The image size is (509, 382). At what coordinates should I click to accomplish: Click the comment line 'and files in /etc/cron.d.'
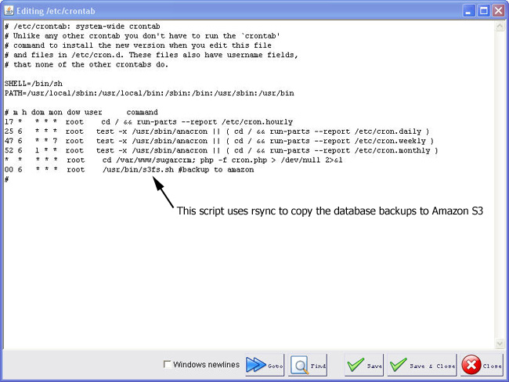[x=151, y=55]
